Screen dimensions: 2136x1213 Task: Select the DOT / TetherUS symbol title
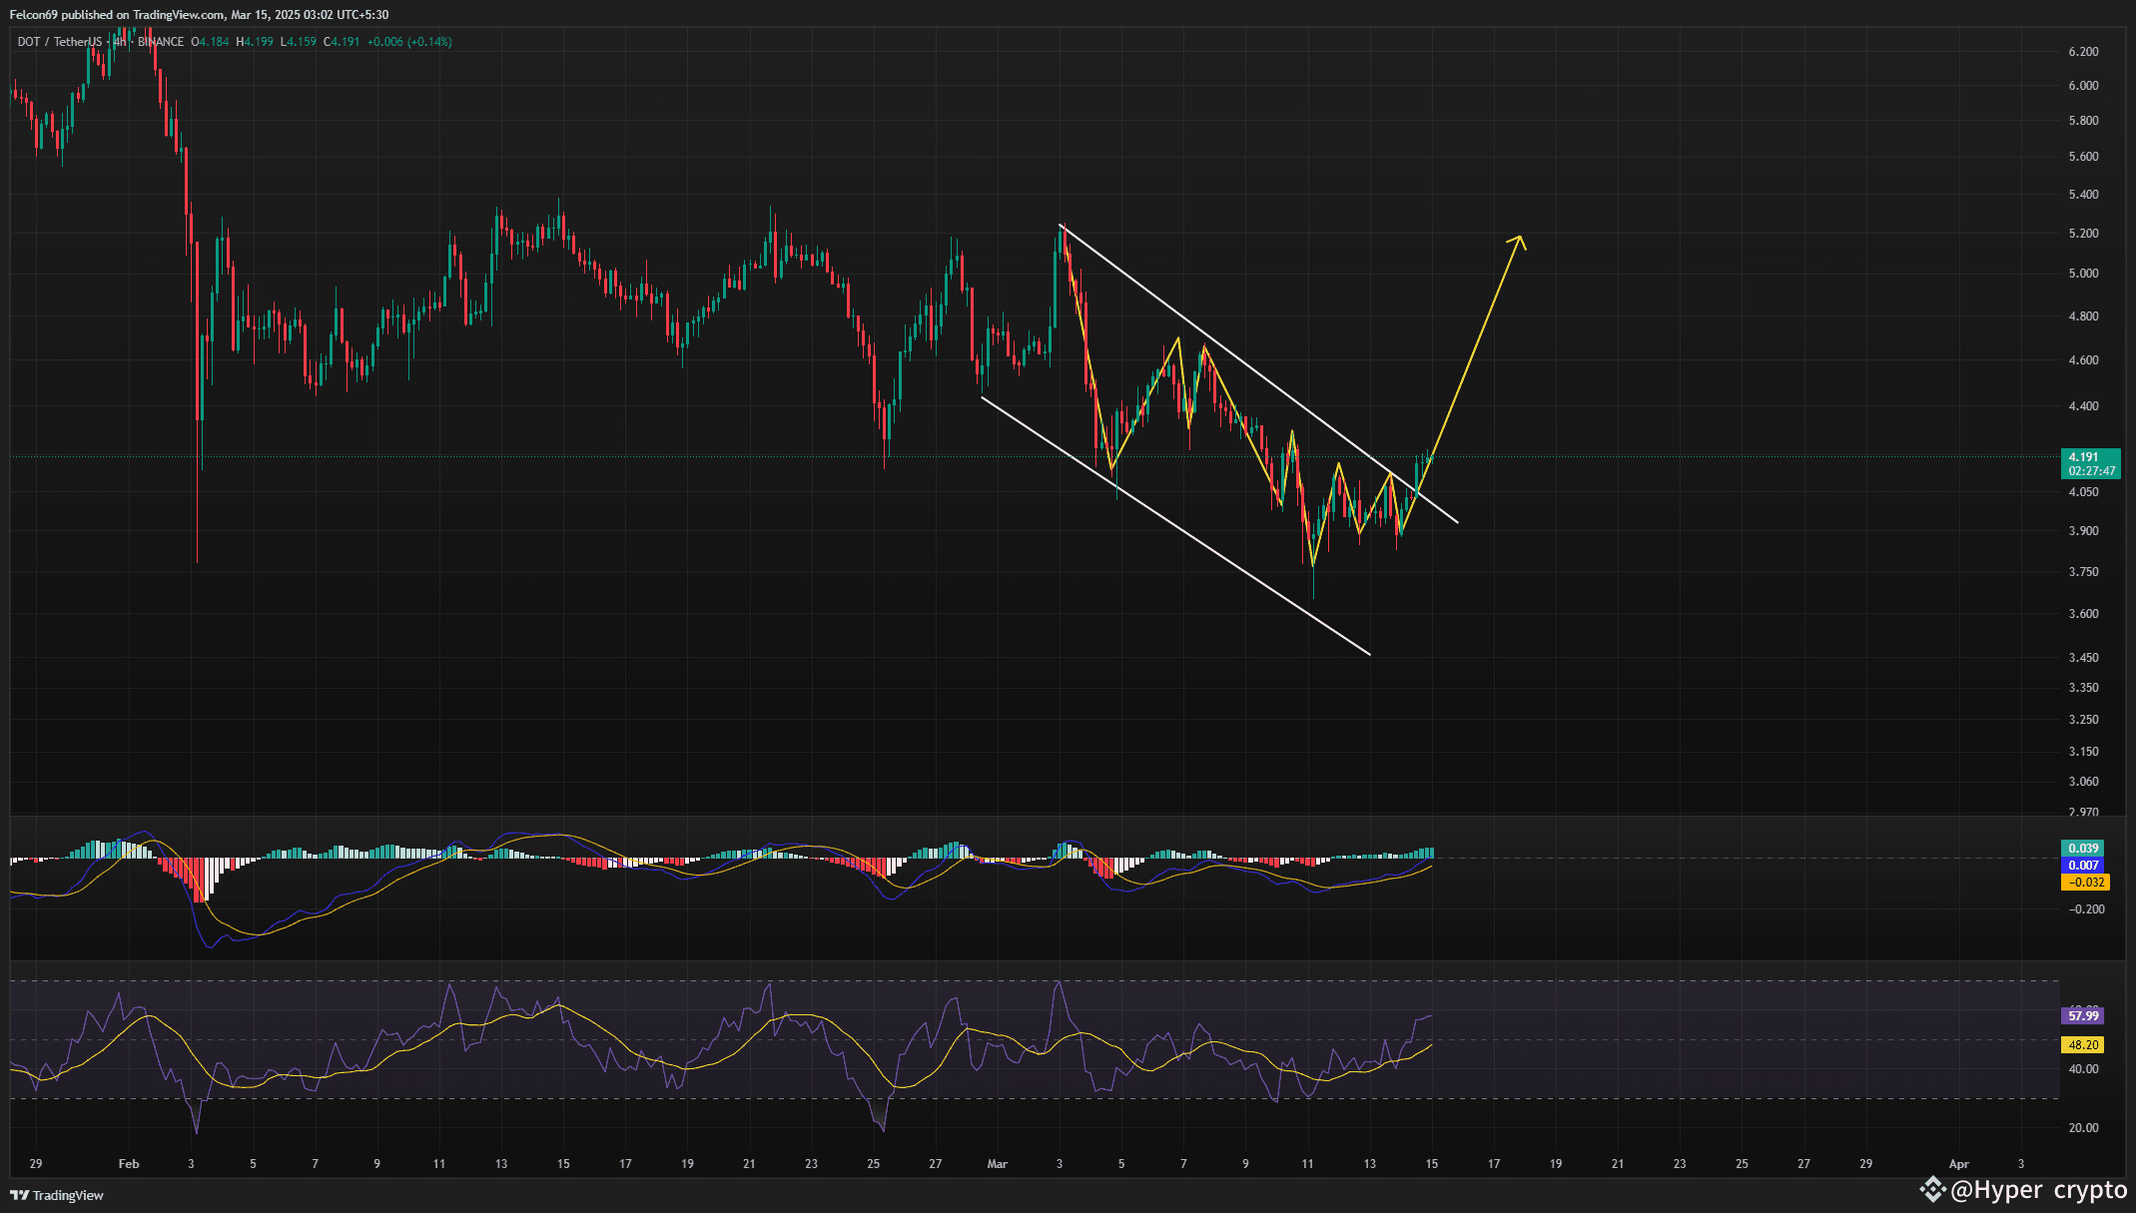[59, 42]
